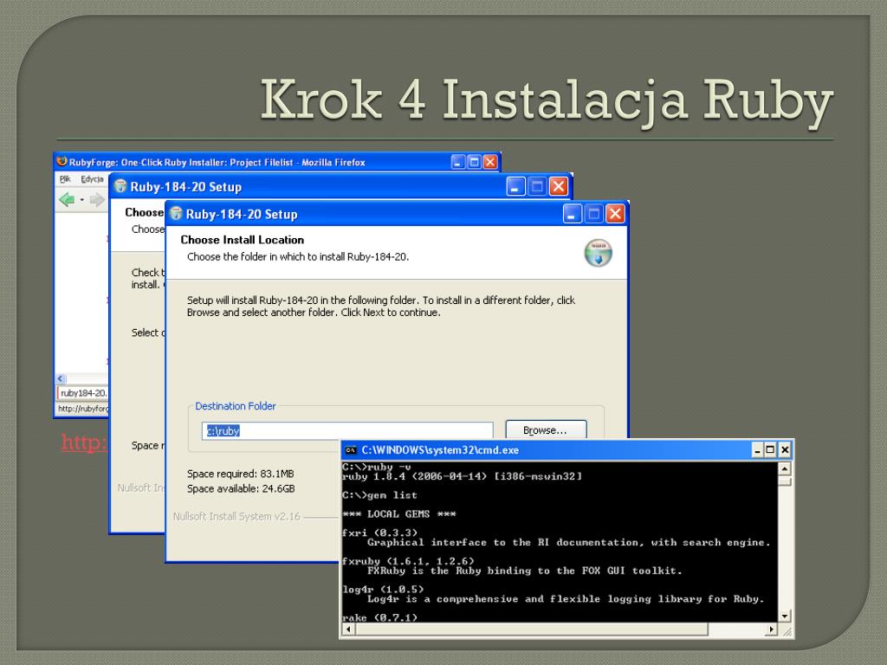Minimize the RubyForge Firefox window

pos(458,162)
